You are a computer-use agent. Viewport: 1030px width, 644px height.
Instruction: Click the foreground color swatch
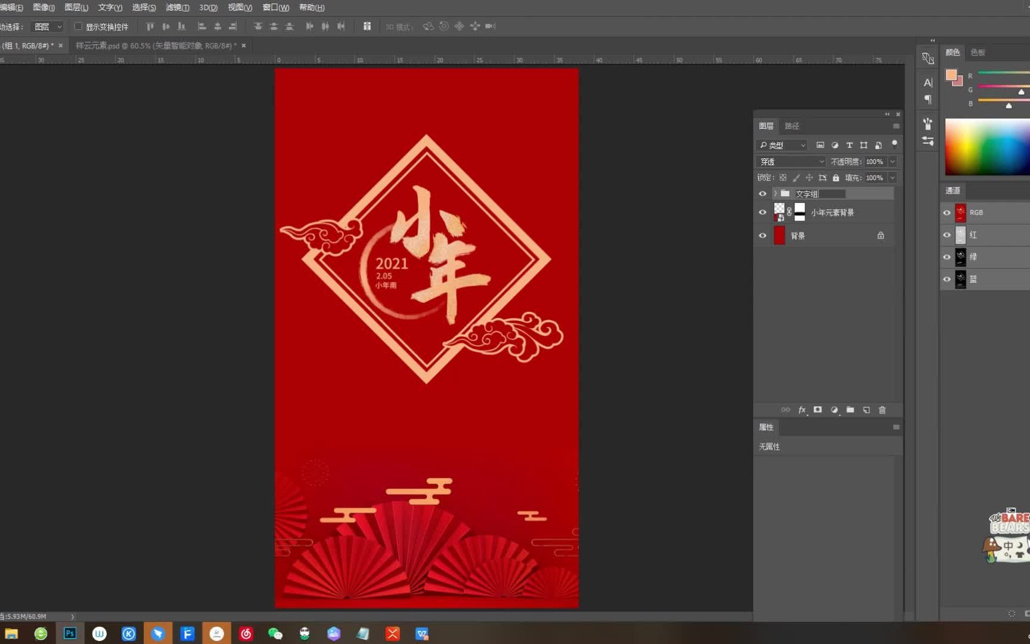(x=951, y=75)
